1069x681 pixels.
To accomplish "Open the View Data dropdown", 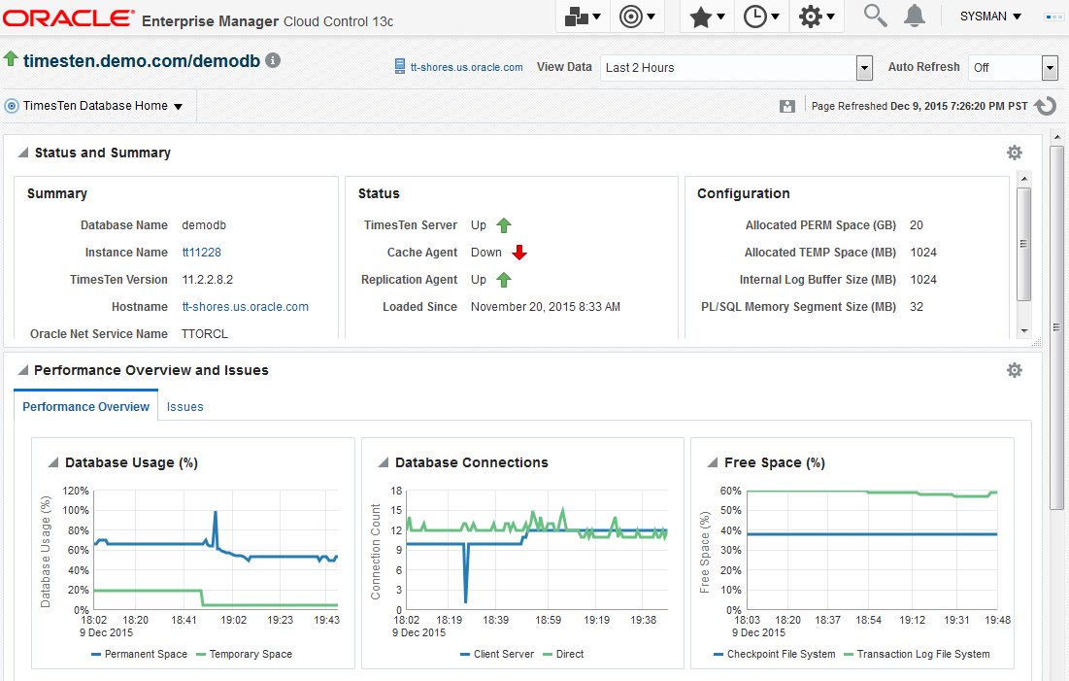I will (x=864, y=68).
